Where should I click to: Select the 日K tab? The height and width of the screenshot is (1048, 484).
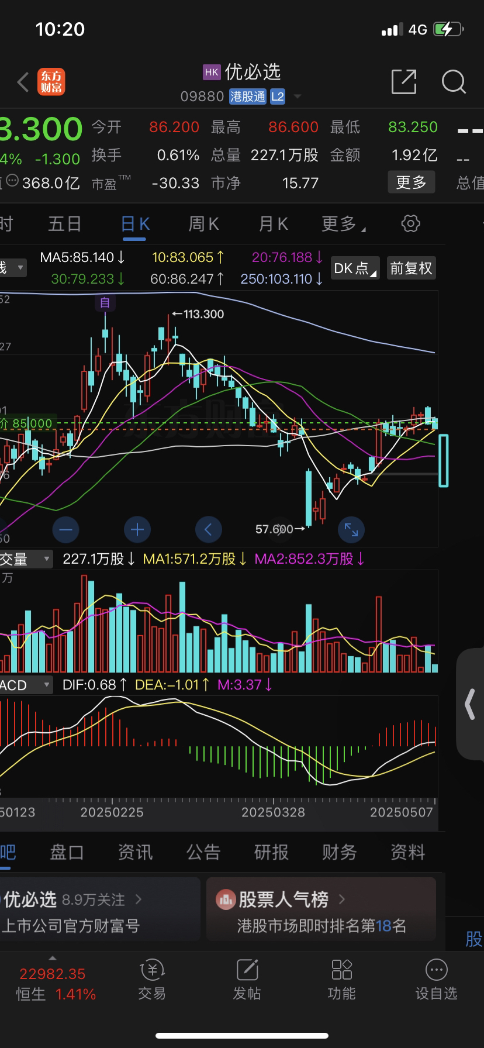pos(136,223)
